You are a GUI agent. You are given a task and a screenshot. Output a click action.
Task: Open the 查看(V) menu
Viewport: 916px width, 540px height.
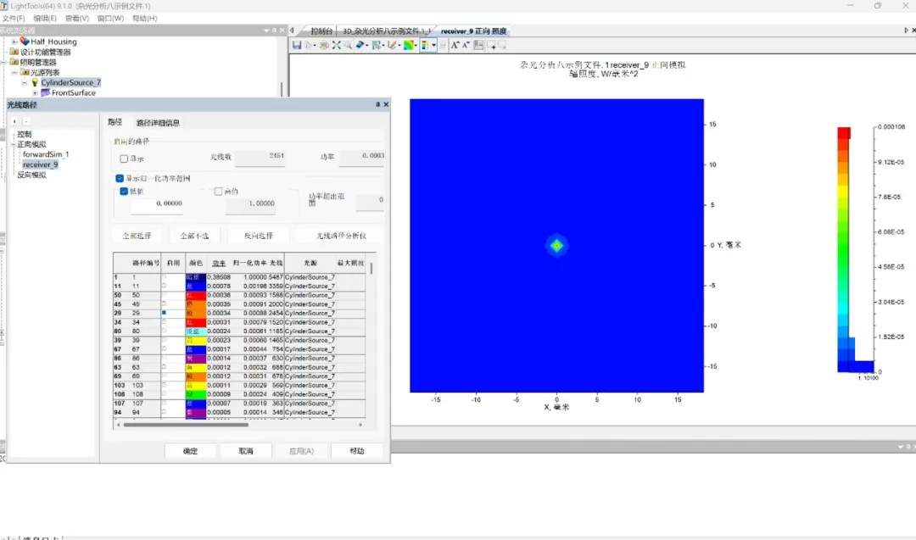77,18
